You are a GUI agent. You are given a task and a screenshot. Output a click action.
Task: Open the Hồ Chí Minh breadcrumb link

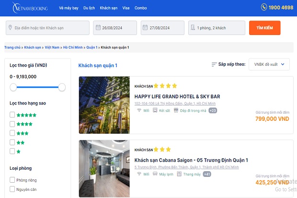coord(73,47)
